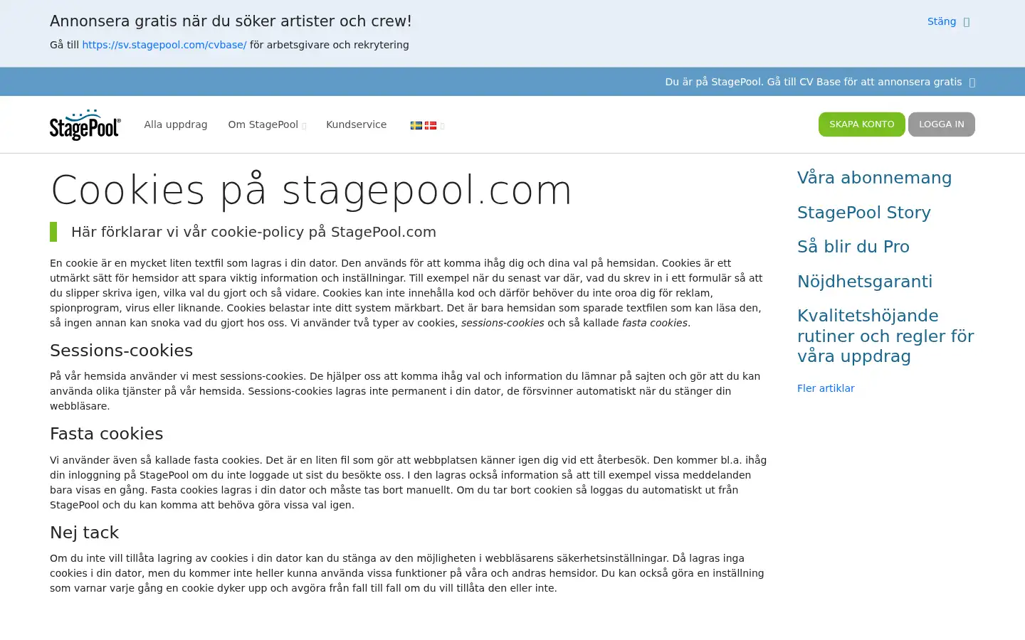Select the Danish flag language icon
1025x640 pixels.
(x=431, y=125)
